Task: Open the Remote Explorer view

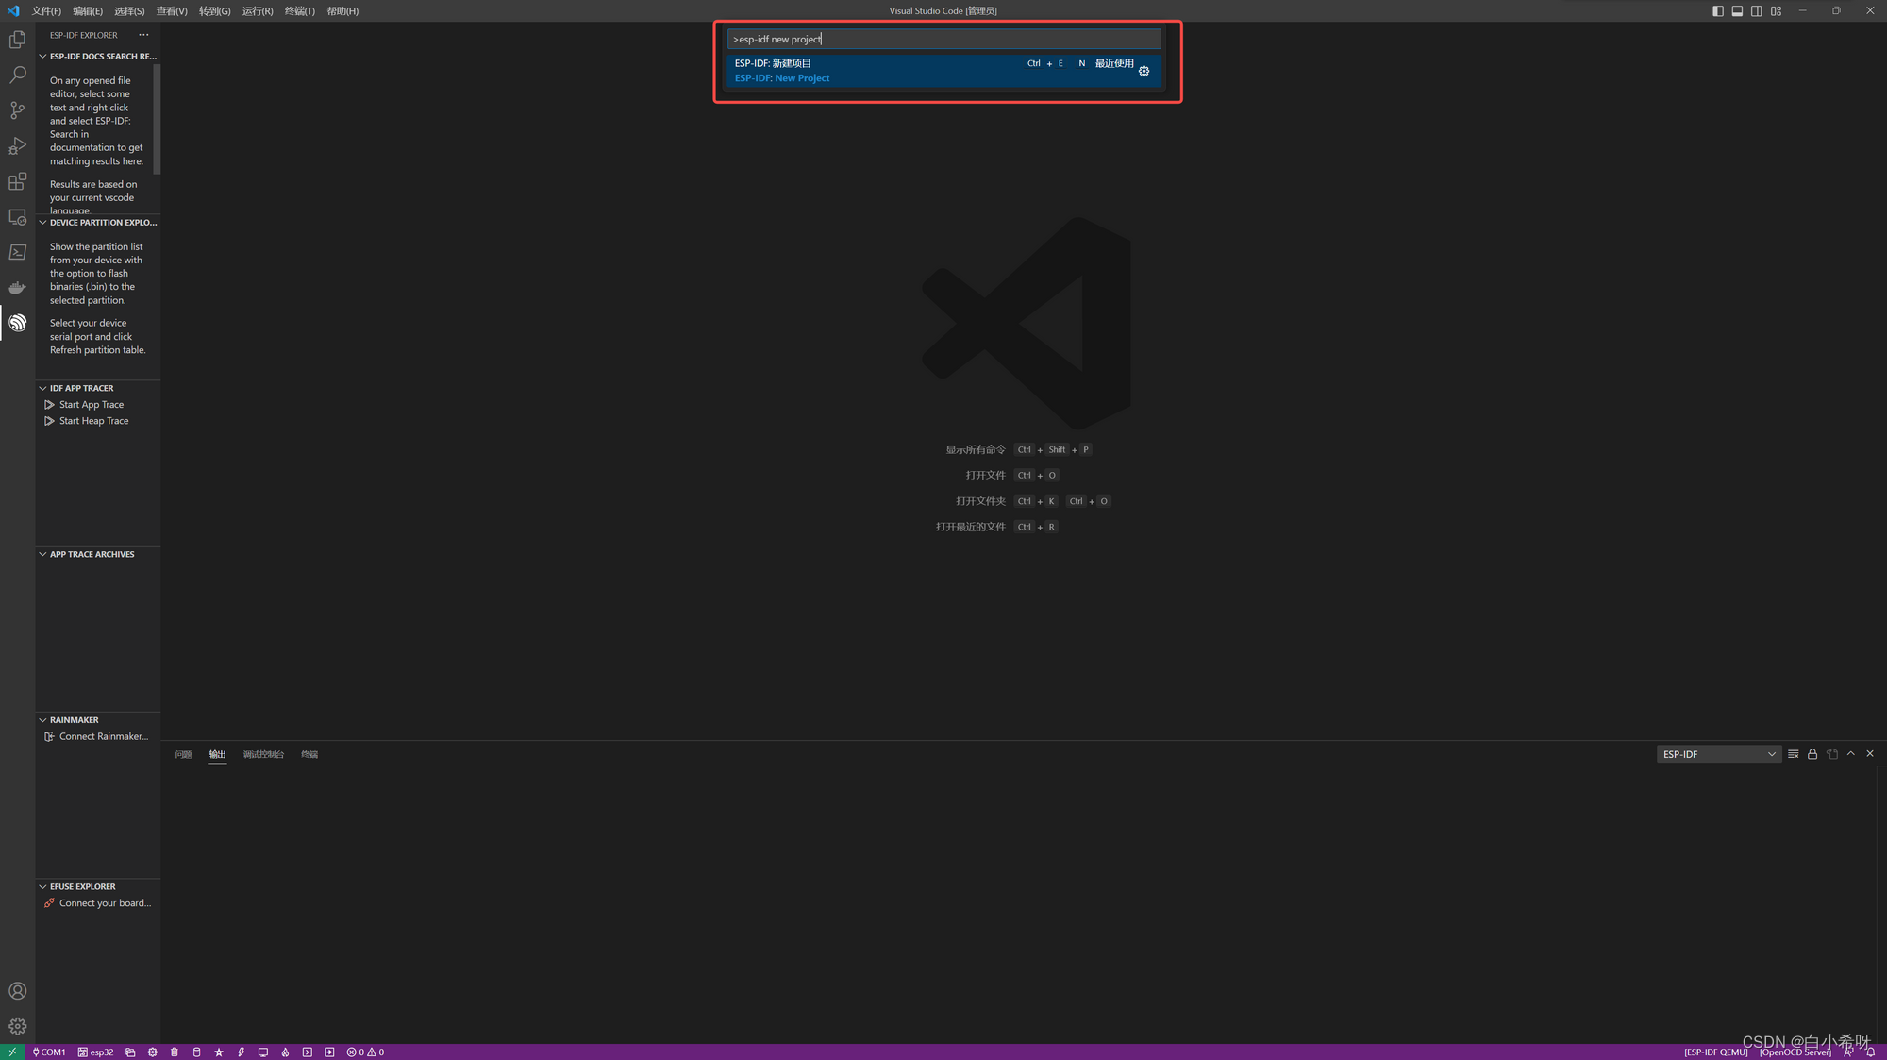Action: 17,216
